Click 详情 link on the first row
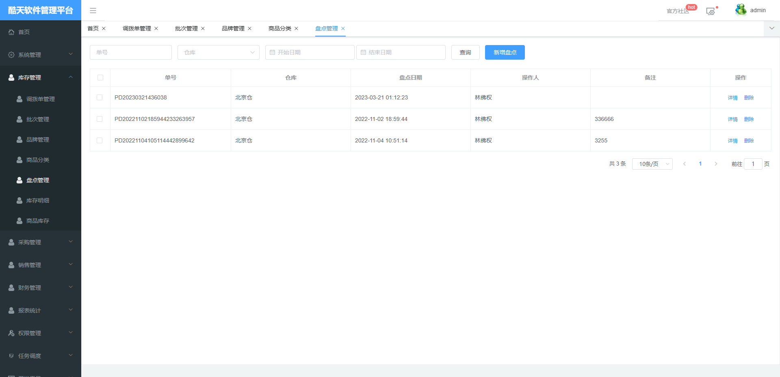 point(732,97)
